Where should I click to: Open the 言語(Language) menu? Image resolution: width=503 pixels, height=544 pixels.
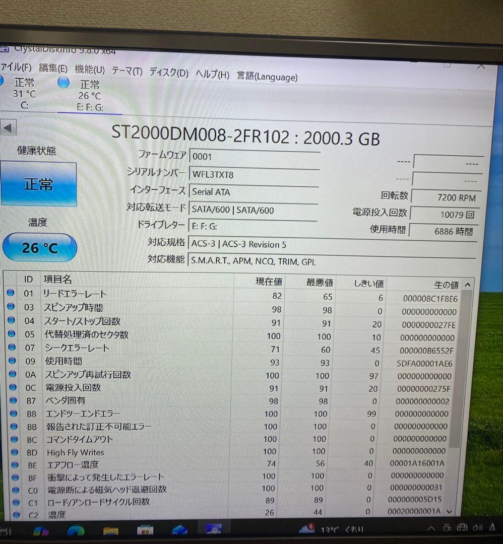[x=267, y=76]
